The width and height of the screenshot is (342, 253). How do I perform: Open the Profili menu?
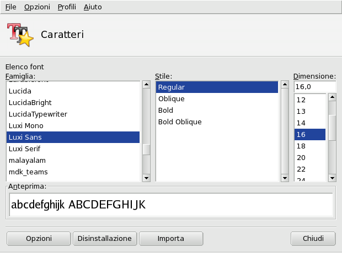[x=67, y=7]
